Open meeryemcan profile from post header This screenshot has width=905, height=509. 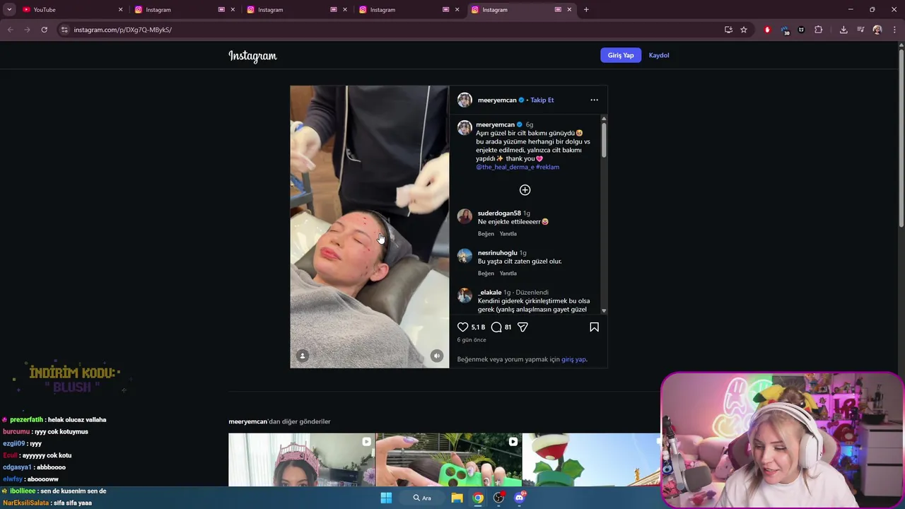tap(497, 100)
